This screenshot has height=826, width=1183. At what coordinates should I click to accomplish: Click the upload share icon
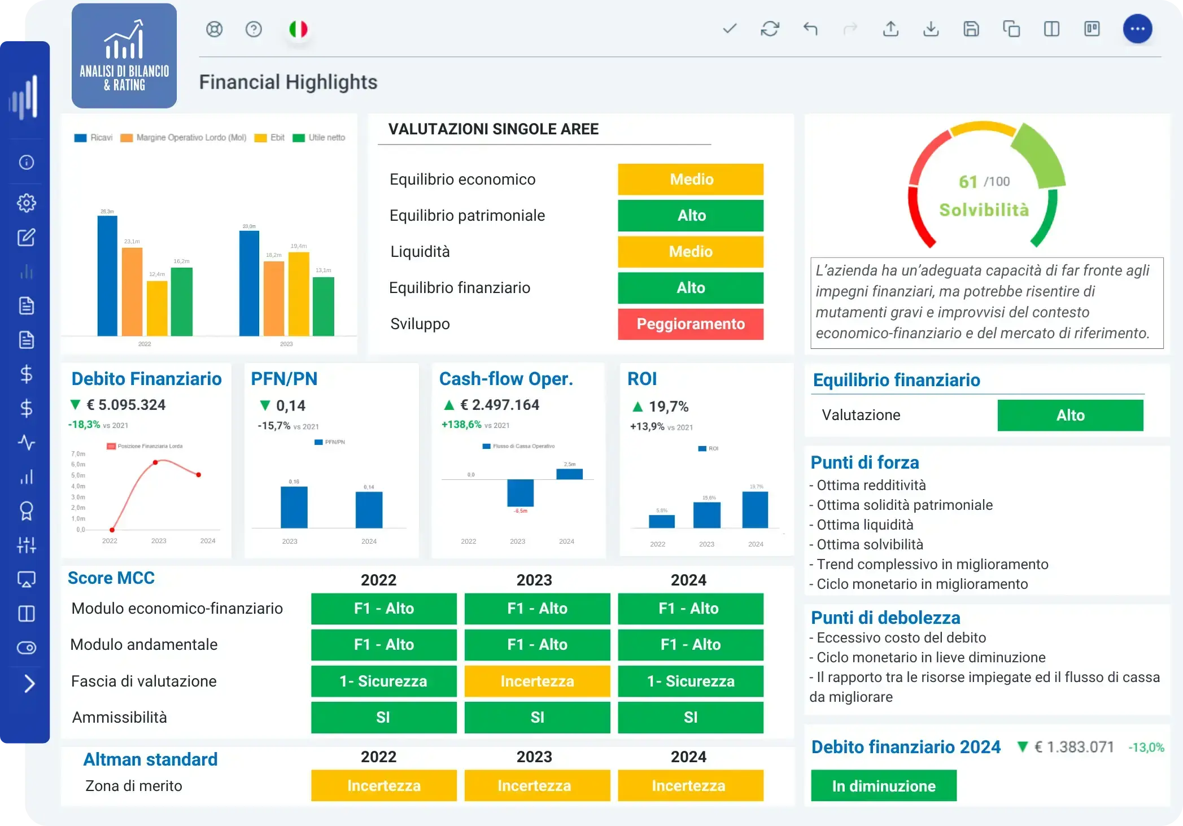pyautogui.click(x=890, y=28)
